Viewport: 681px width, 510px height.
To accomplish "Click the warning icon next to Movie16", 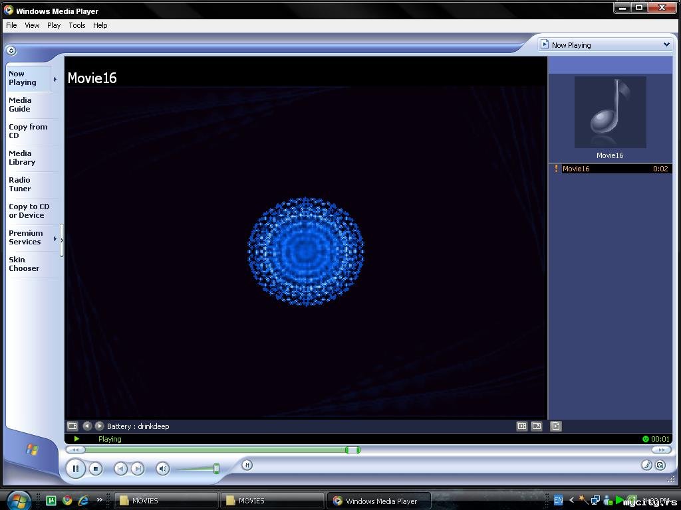I will tap(556, 168).
